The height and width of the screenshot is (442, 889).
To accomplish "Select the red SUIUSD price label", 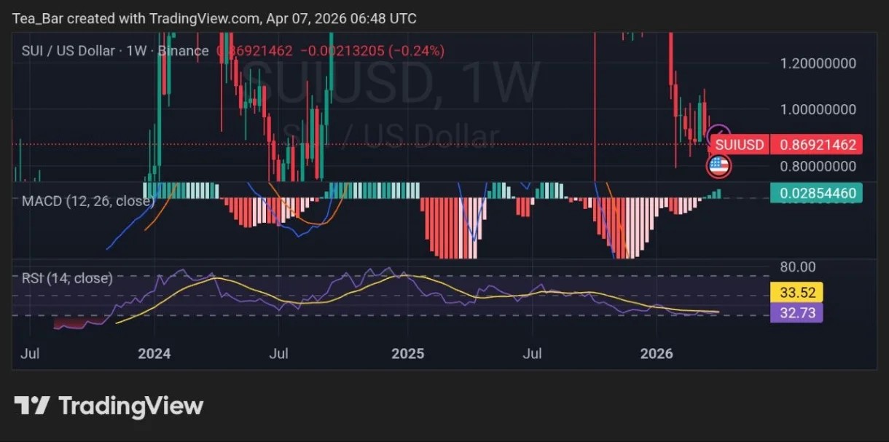I will tap(738, 144).
